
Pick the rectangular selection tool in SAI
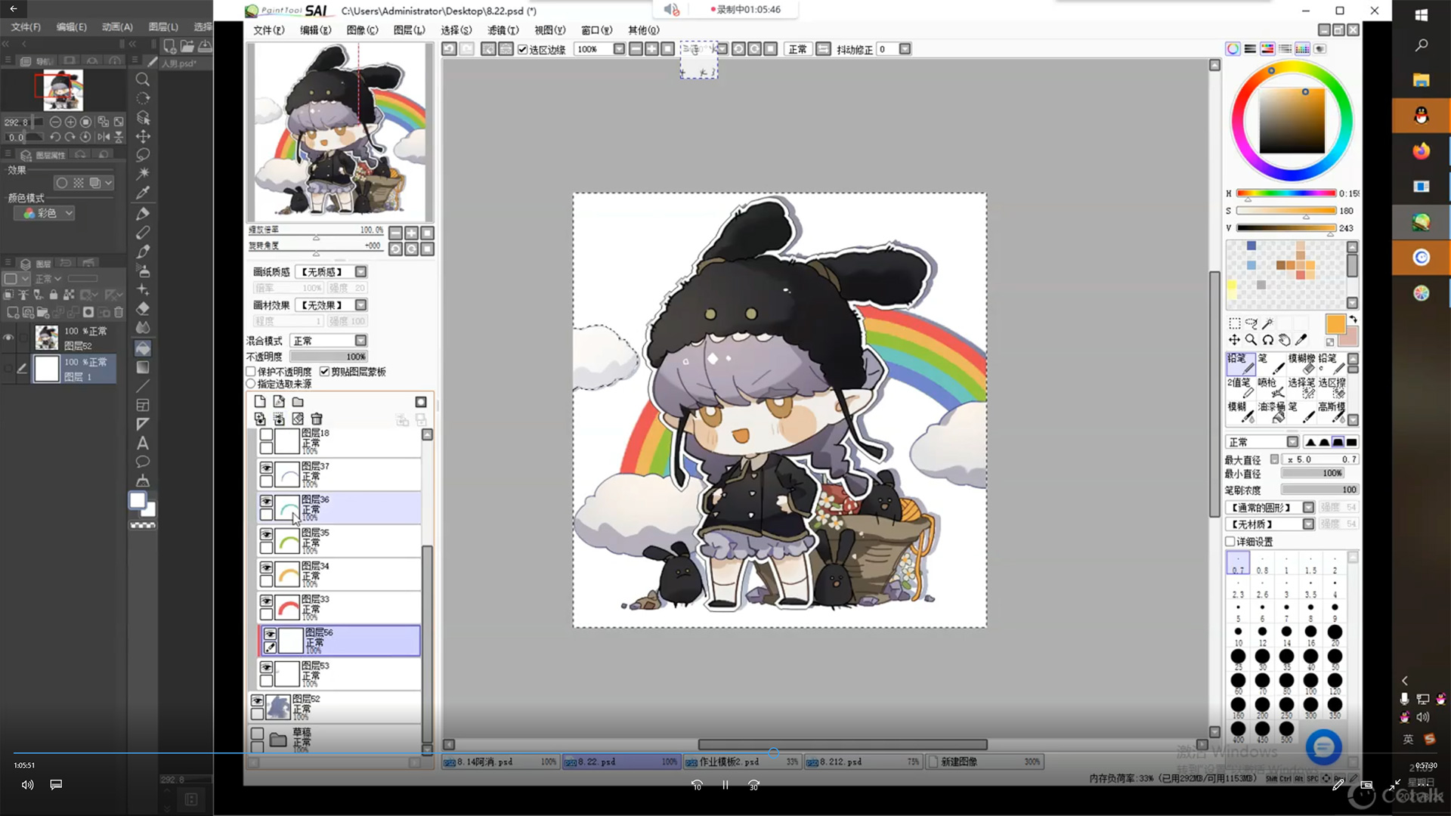(x=1234, y=323)
